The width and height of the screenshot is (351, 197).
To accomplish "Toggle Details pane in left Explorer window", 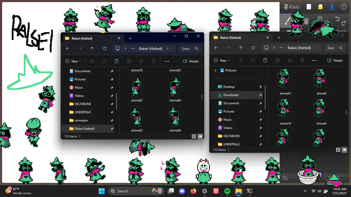I will tap(191, 61).
